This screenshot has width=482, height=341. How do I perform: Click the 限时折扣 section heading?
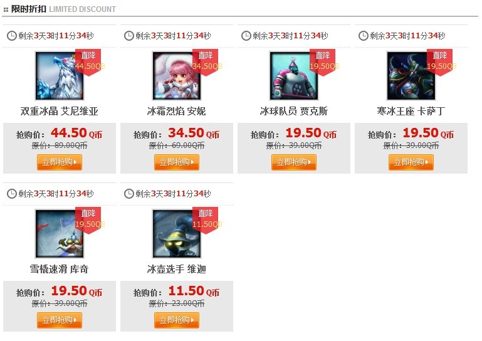click(x=29, y=9)
